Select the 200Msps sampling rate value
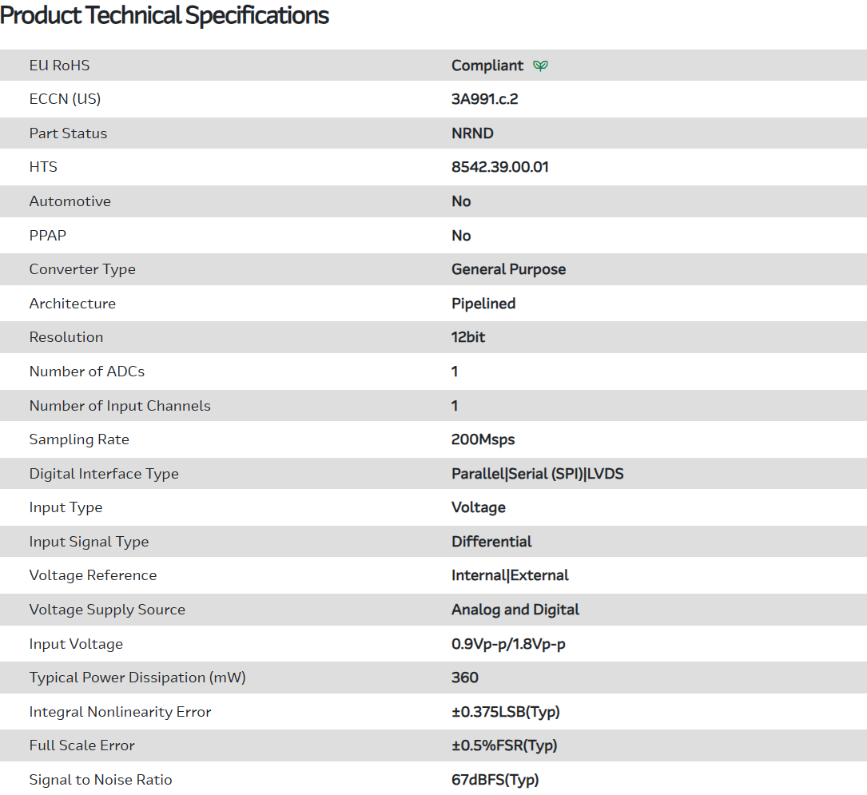867x795 pixels. [483, 439]
